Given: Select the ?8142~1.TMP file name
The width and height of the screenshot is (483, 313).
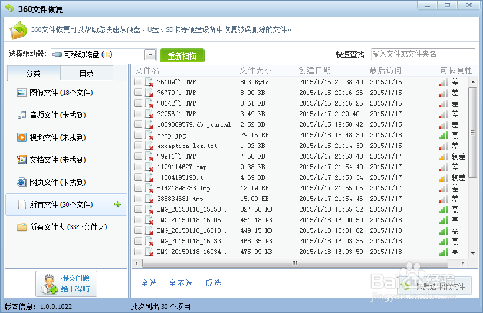Looking at the screenshot, I should 176,103.
